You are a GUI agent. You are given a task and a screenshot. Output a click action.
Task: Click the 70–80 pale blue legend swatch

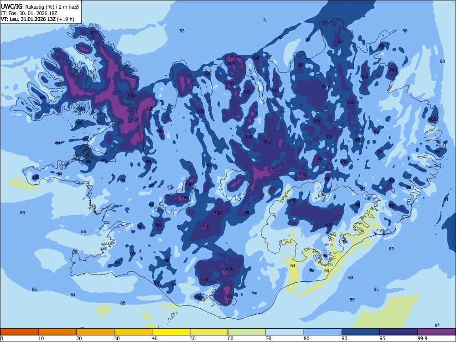coord(285,332)
